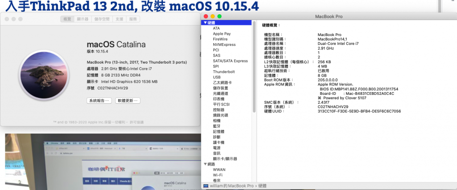457x190 pixels.
Task: Click the laptop photo below the window
Action: click(x=103, y=162)
